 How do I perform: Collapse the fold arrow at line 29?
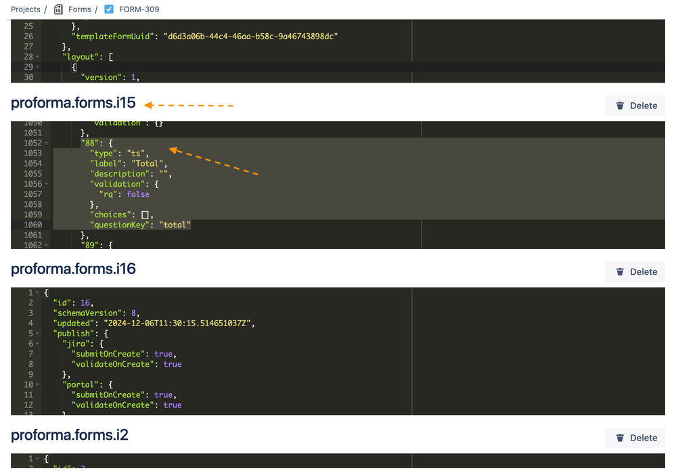[x=37, y=67]
